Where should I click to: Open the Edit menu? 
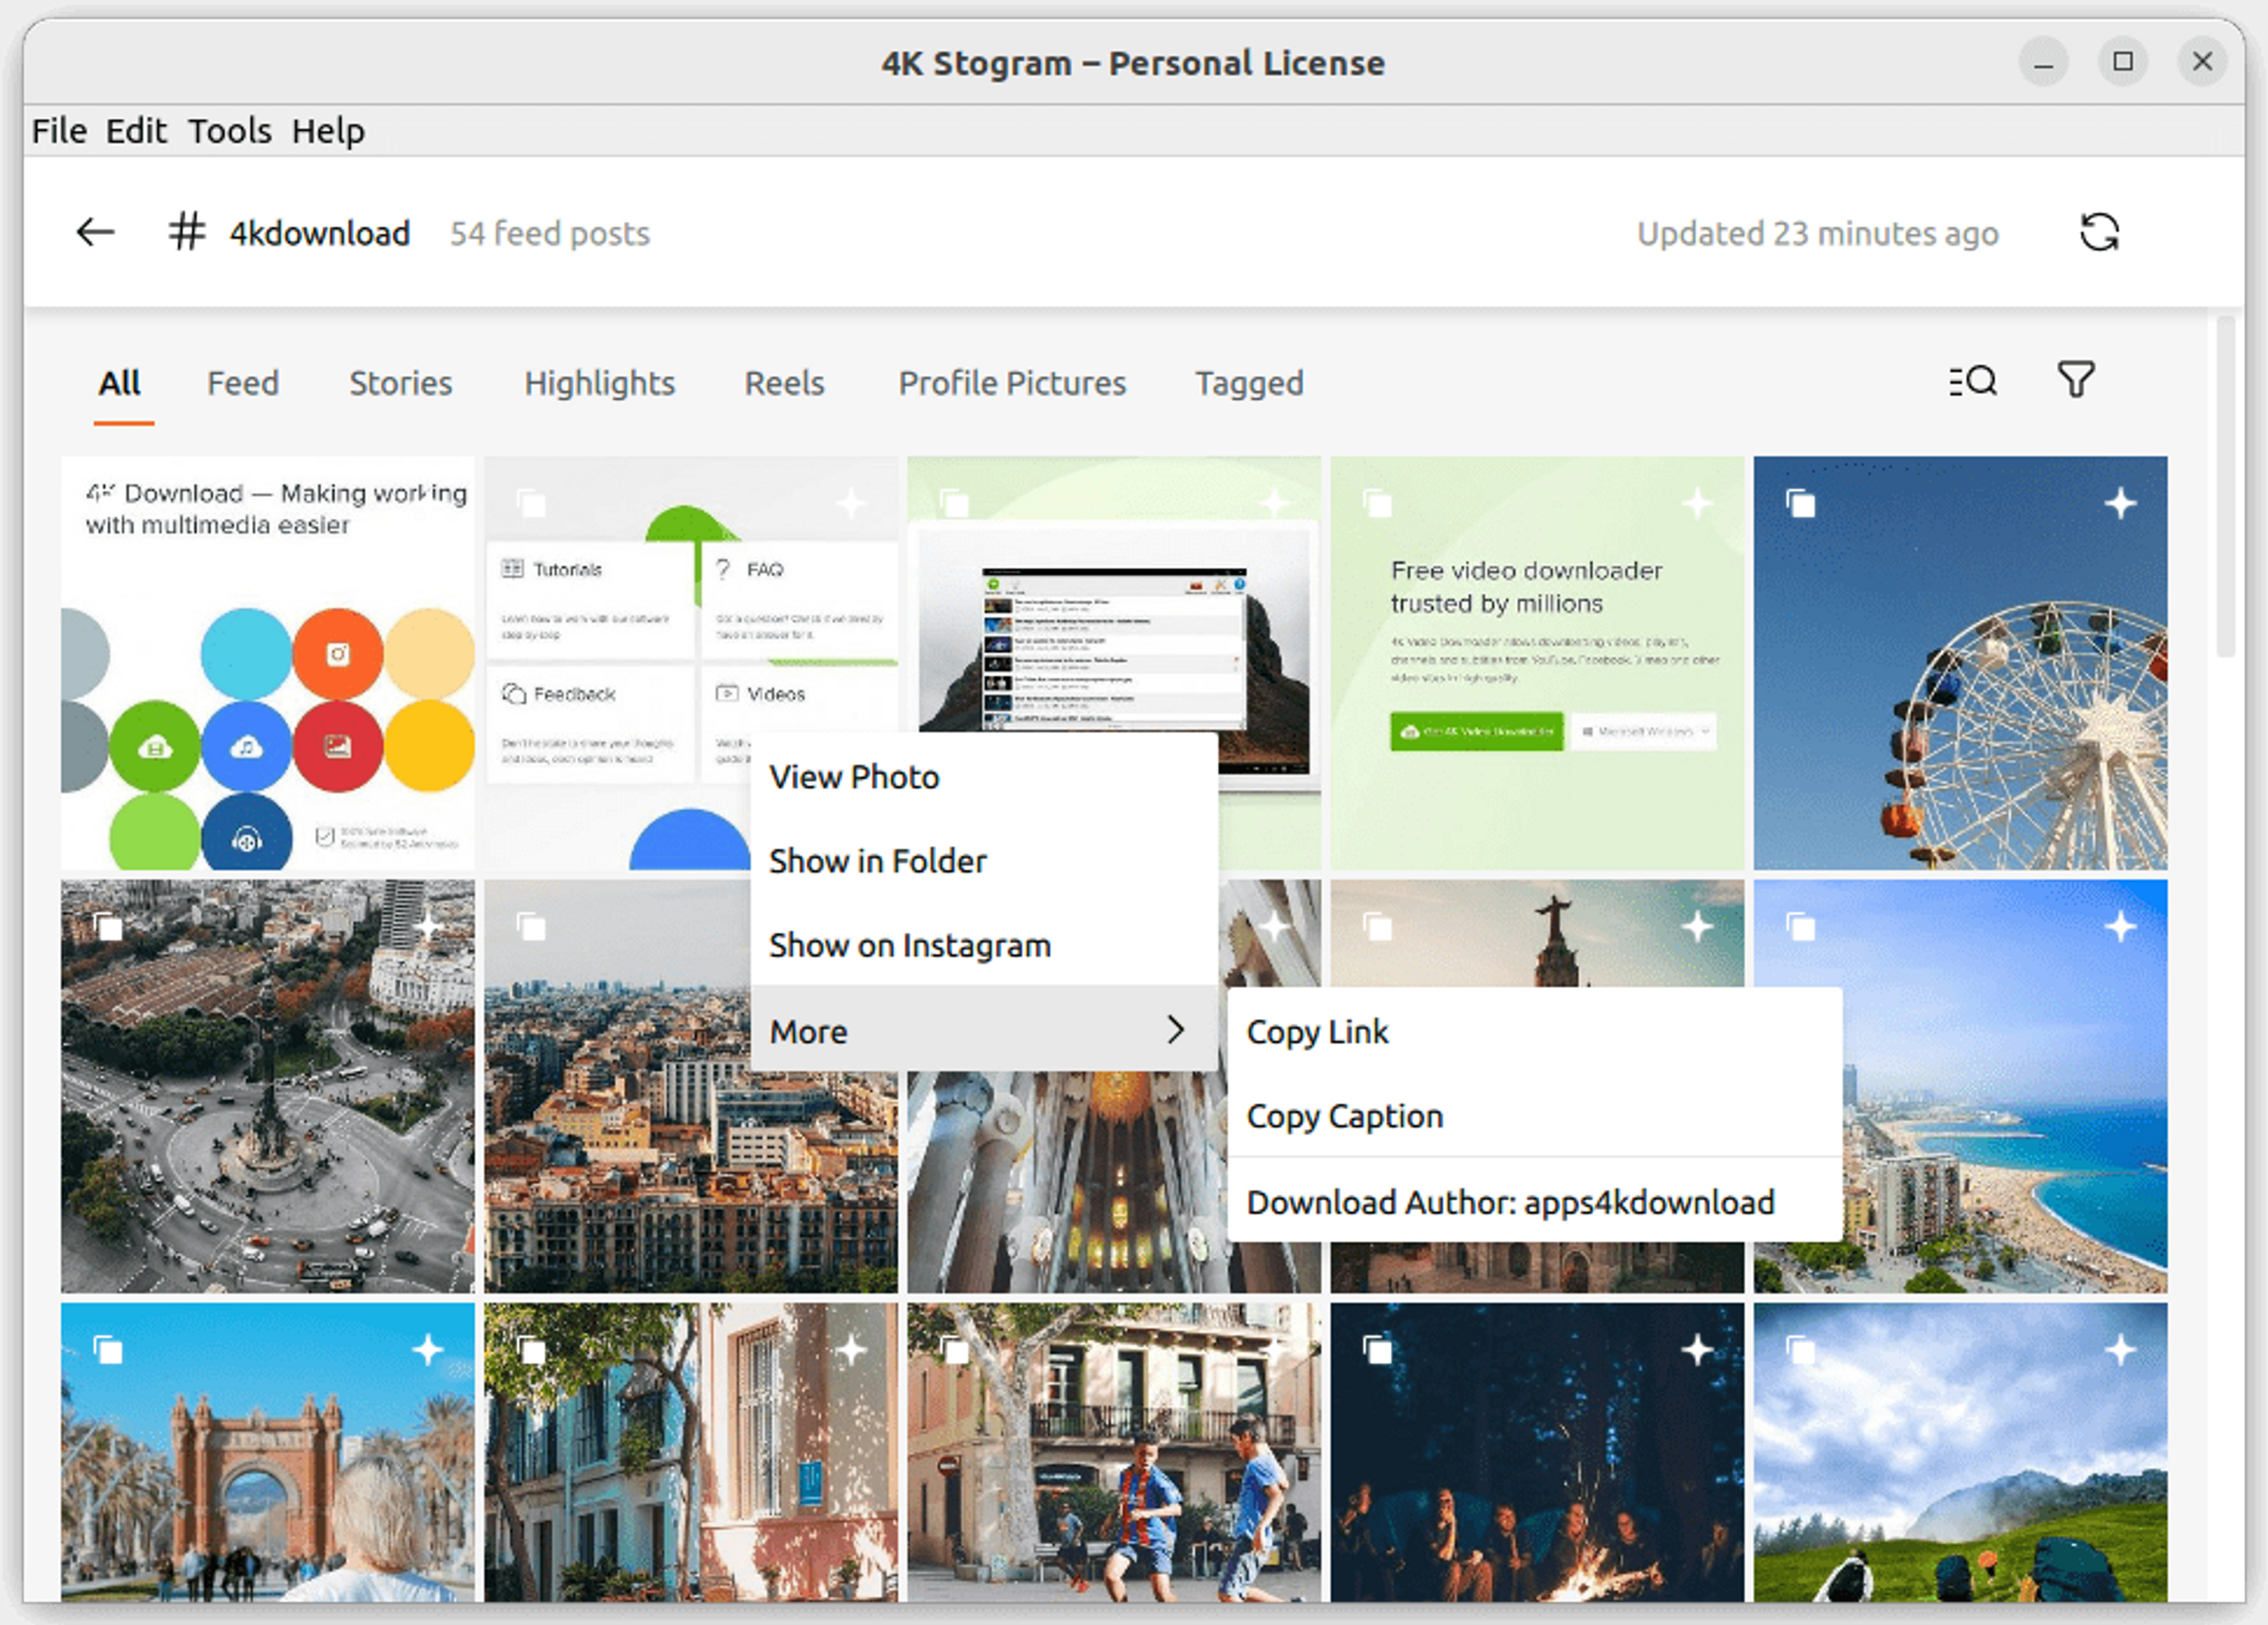tap(136, 130)
